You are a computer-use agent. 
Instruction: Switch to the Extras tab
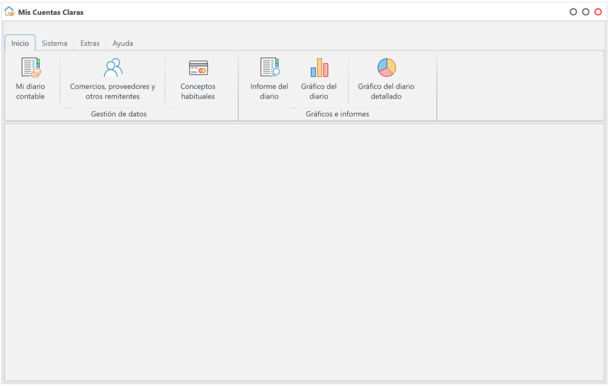pos(90,43)
